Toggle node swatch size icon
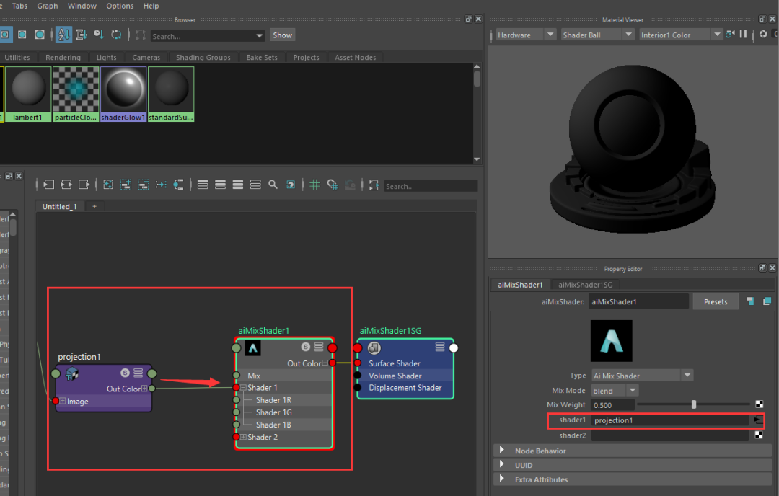Viewport: 779px width, 496px height. tap(291, 185)
